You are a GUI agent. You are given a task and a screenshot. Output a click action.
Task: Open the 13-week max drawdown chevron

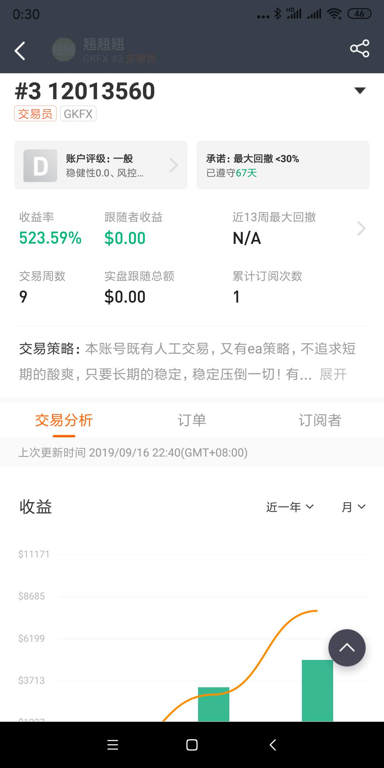(x=361, y=229)
